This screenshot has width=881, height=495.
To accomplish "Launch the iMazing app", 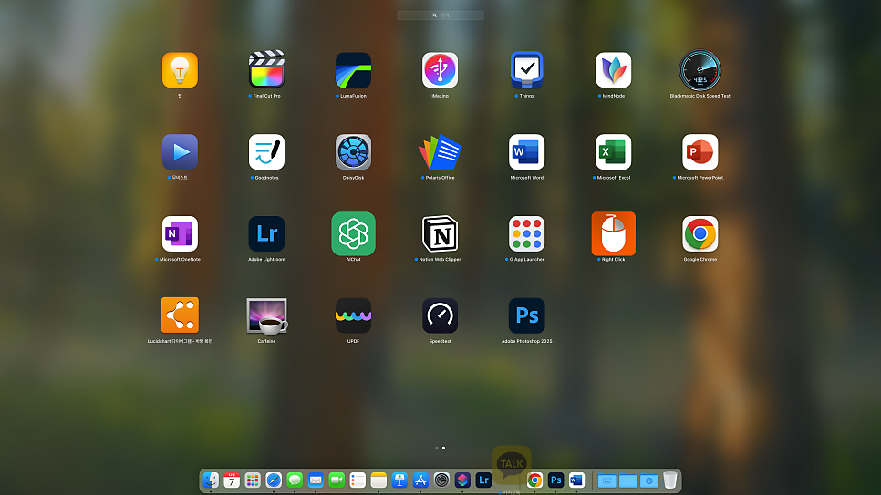I will pyautogui.click(x=440, y=70).
